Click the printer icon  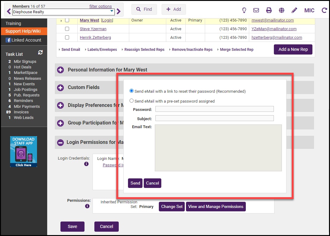pyautogui.click(x=269, y=10)
